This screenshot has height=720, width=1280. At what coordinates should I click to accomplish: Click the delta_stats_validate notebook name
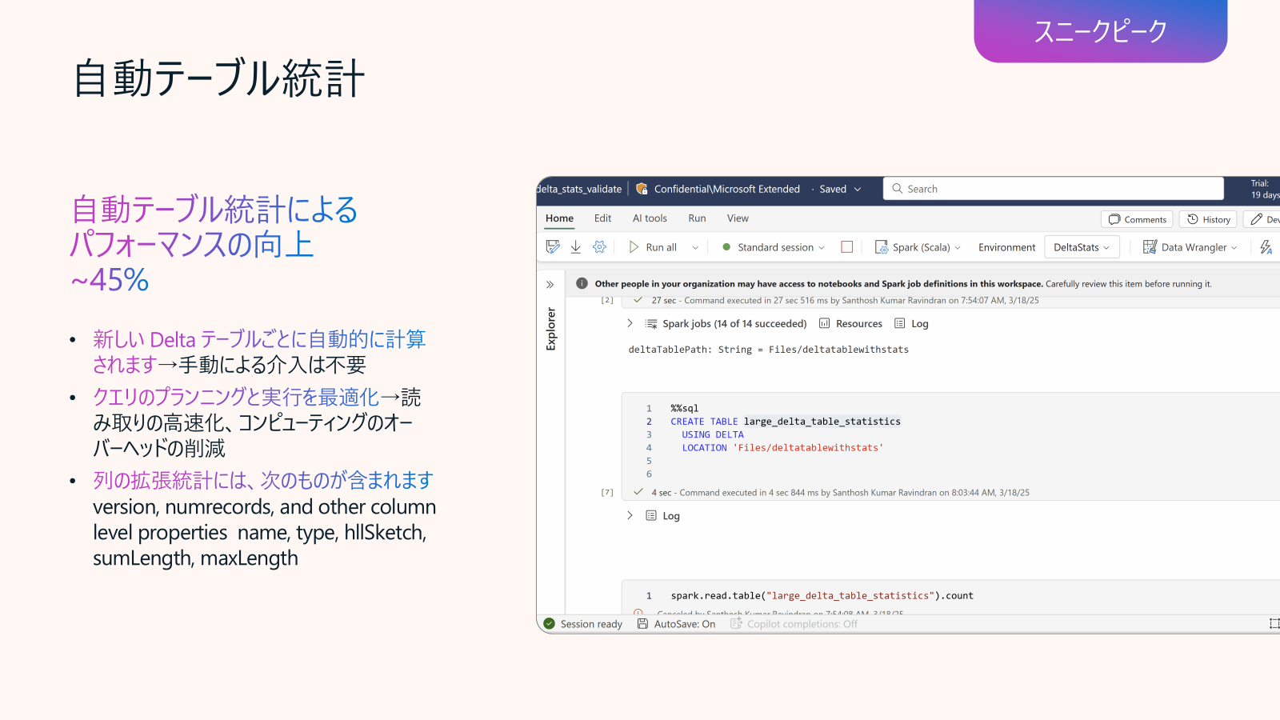click(579, 190)
